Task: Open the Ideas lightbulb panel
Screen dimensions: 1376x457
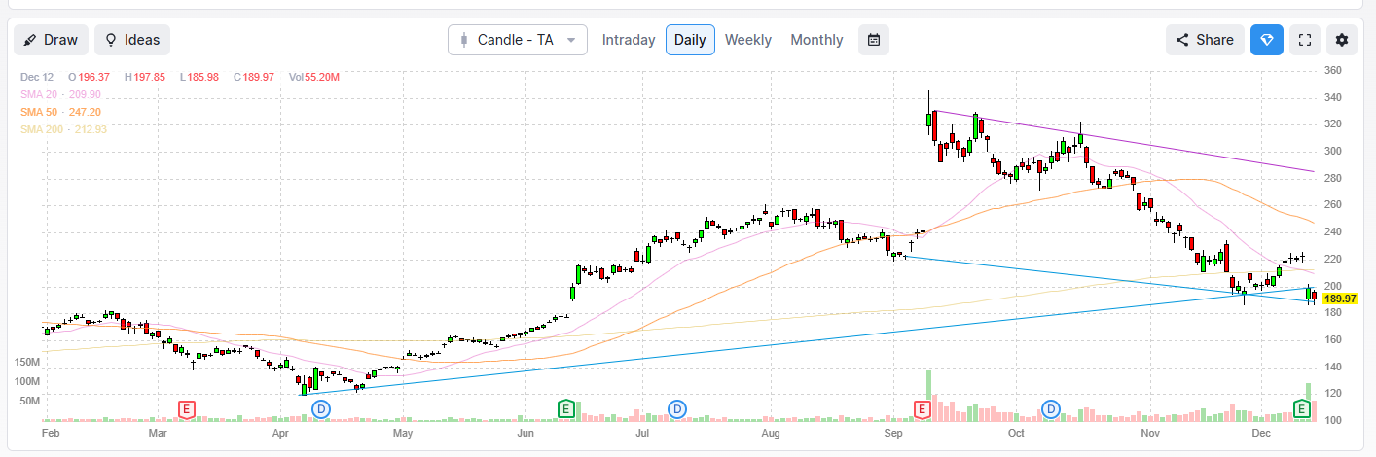Action: 132,40
